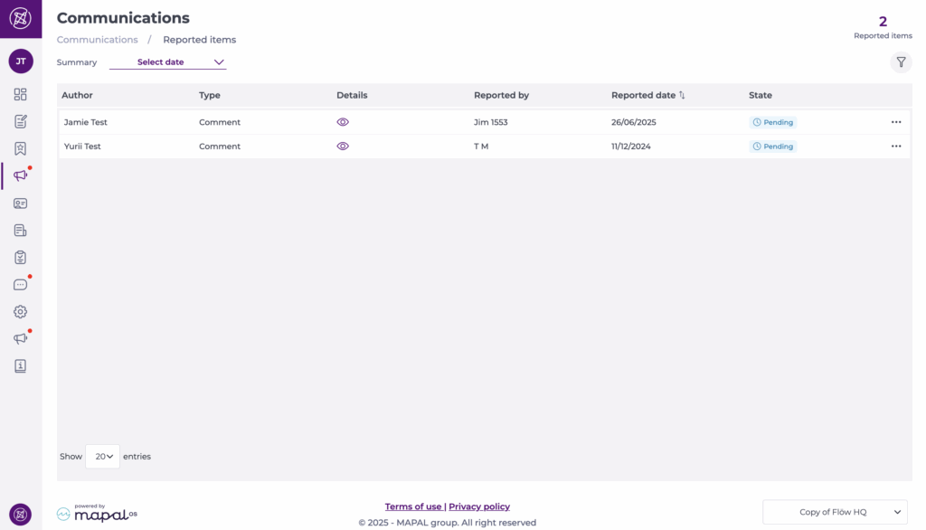Go to Communications breadcrumb link

coord(97,40)
